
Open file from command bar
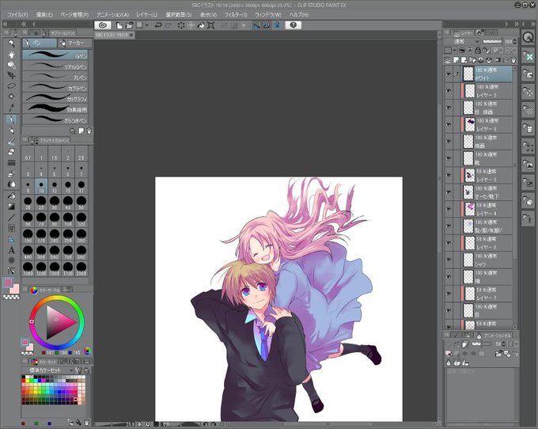pos(129,25)
